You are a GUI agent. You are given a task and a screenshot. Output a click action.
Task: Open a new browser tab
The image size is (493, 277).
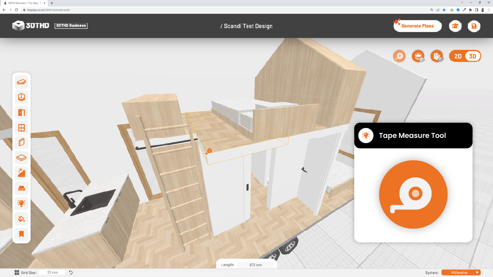click(52, 3)
